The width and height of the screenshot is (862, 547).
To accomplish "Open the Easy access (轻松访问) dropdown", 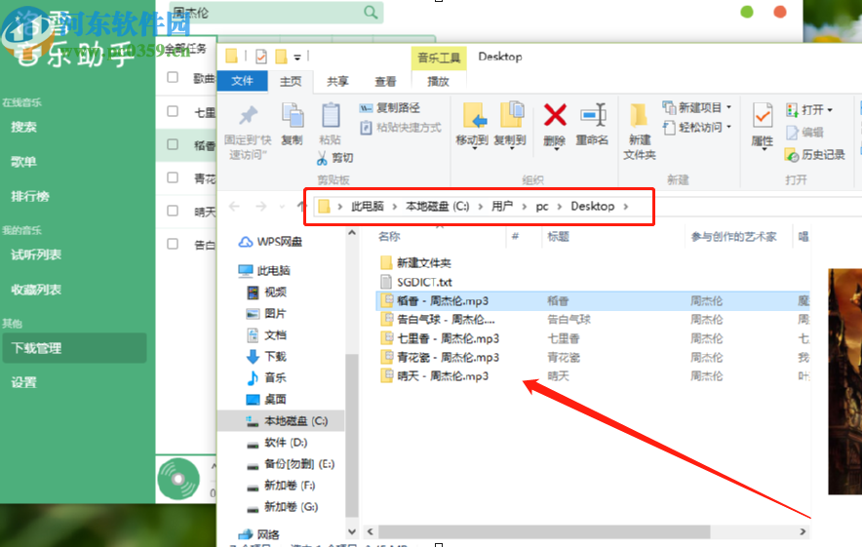I will (x=697, y=128).
